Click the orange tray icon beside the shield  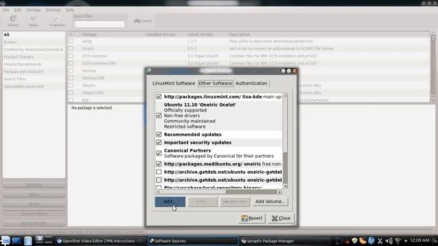[x=363, y=241]
